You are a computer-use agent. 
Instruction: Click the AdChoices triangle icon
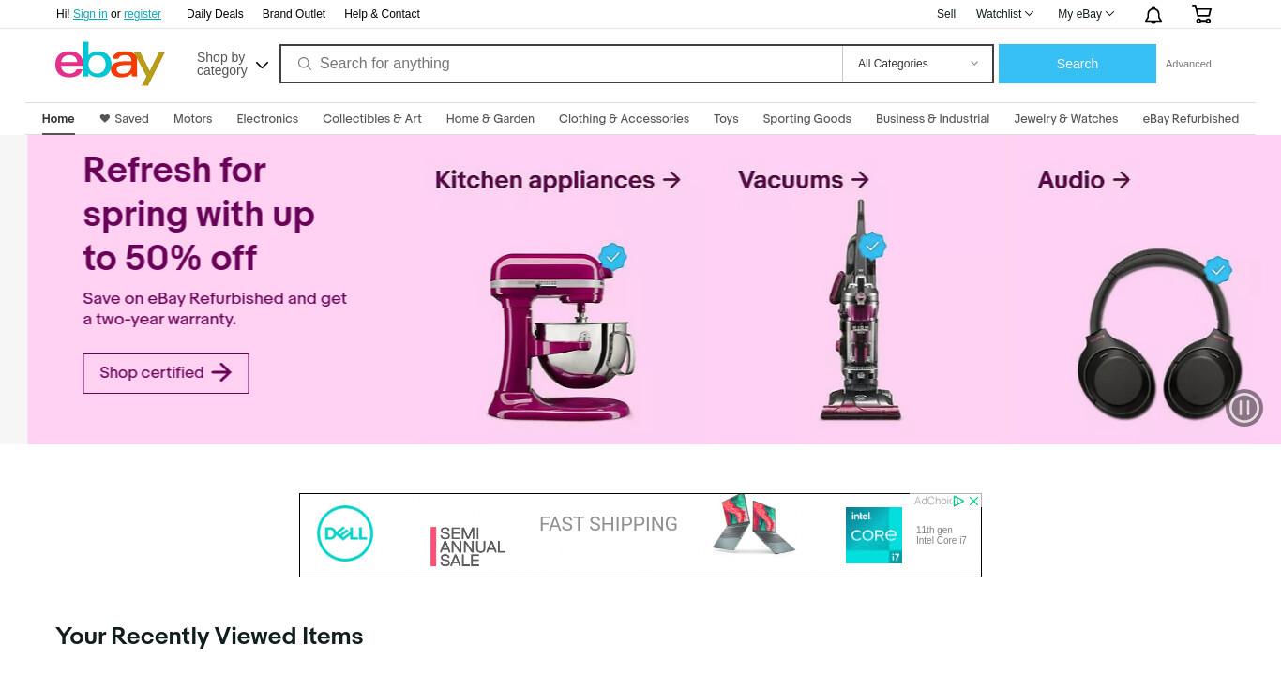(958, 501)
